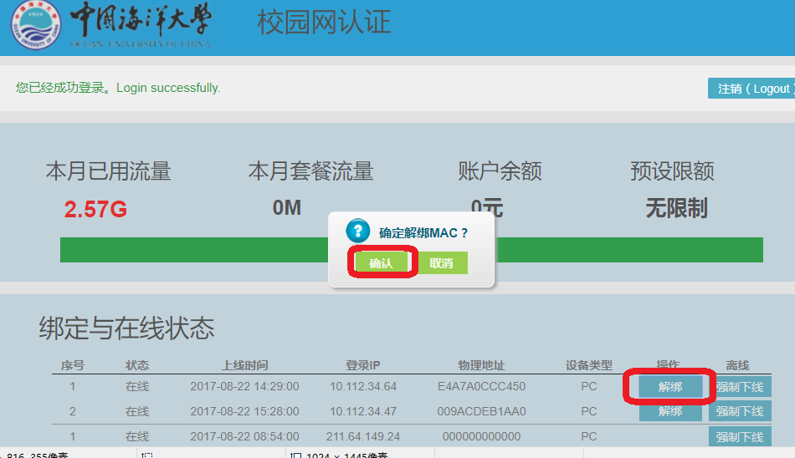The width and height of the screenshot is (795, 458).
Task: Unbind the device with MAC 009ACDEB1AA0
Action: pos(670,411)
